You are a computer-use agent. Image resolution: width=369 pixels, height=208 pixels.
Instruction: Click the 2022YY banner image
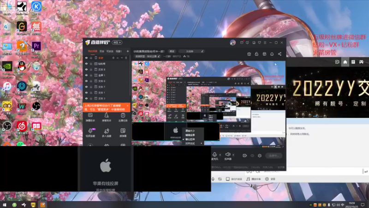(327, 92)
